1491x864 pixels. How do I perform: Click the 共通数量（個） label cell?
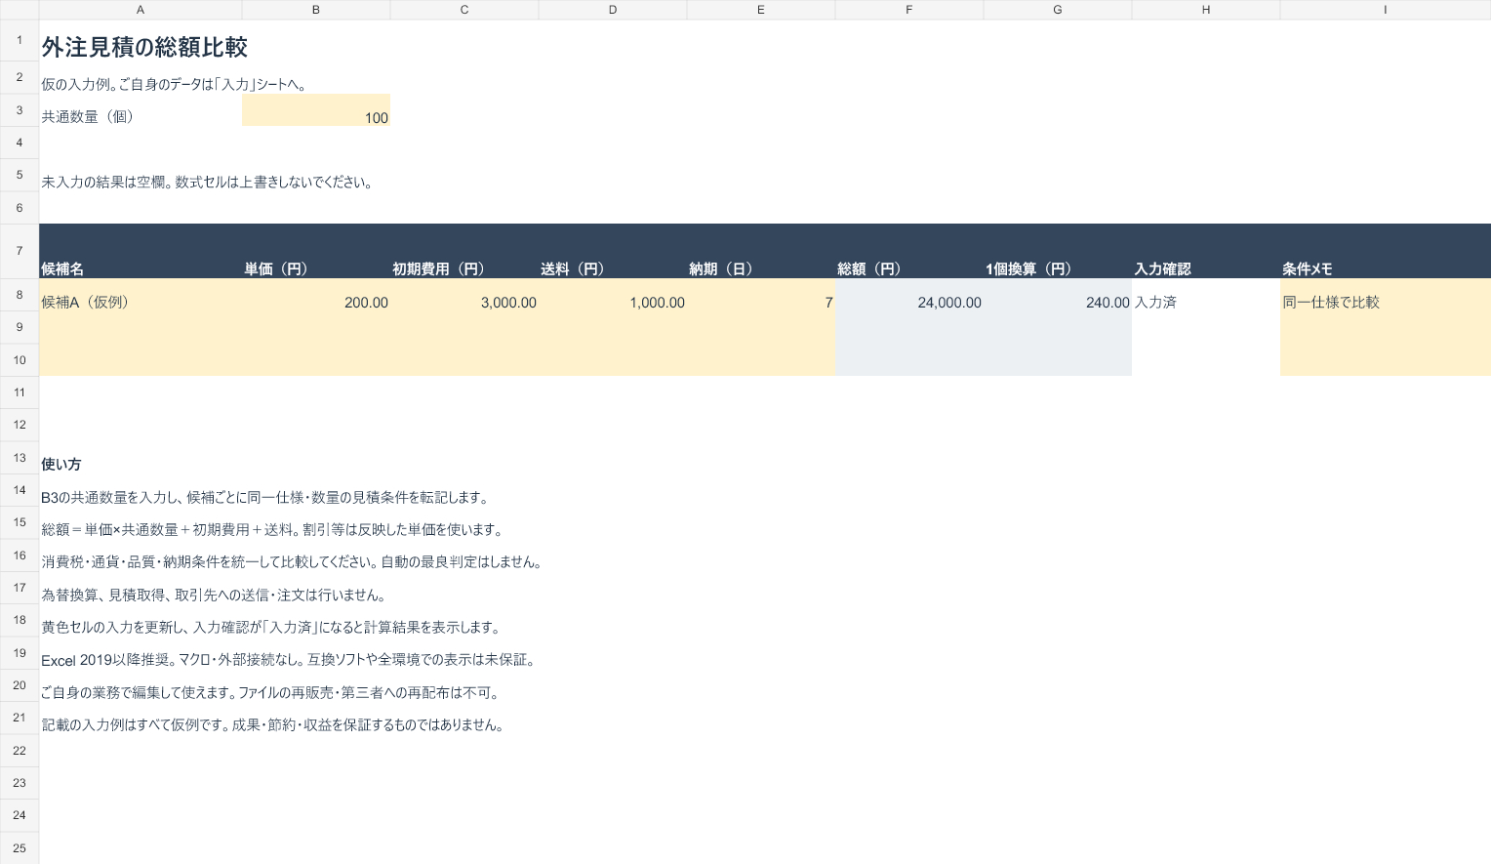coord(141,110)
